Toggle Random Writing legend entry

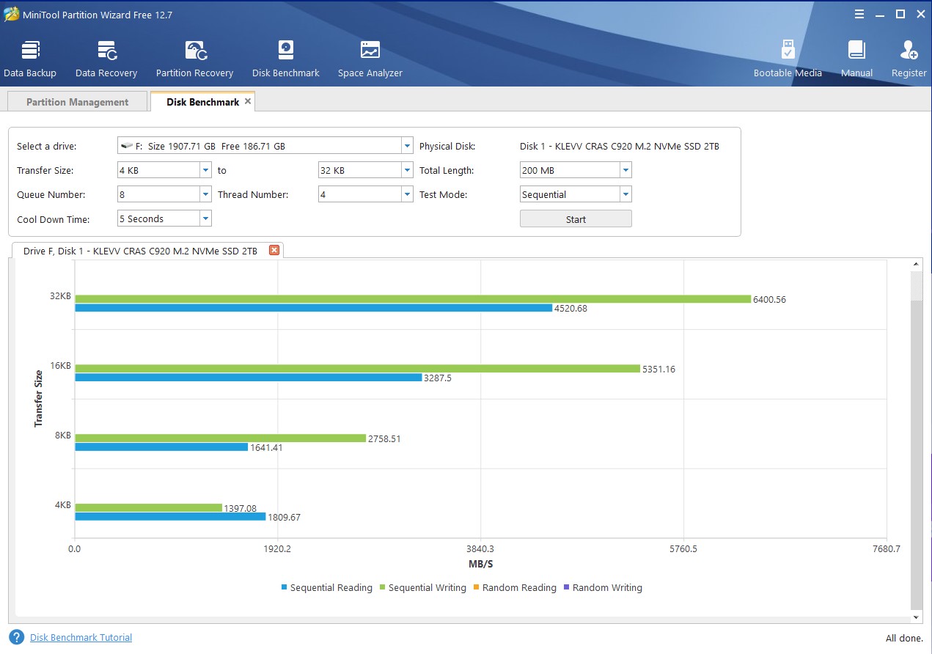tap(602, 587)
